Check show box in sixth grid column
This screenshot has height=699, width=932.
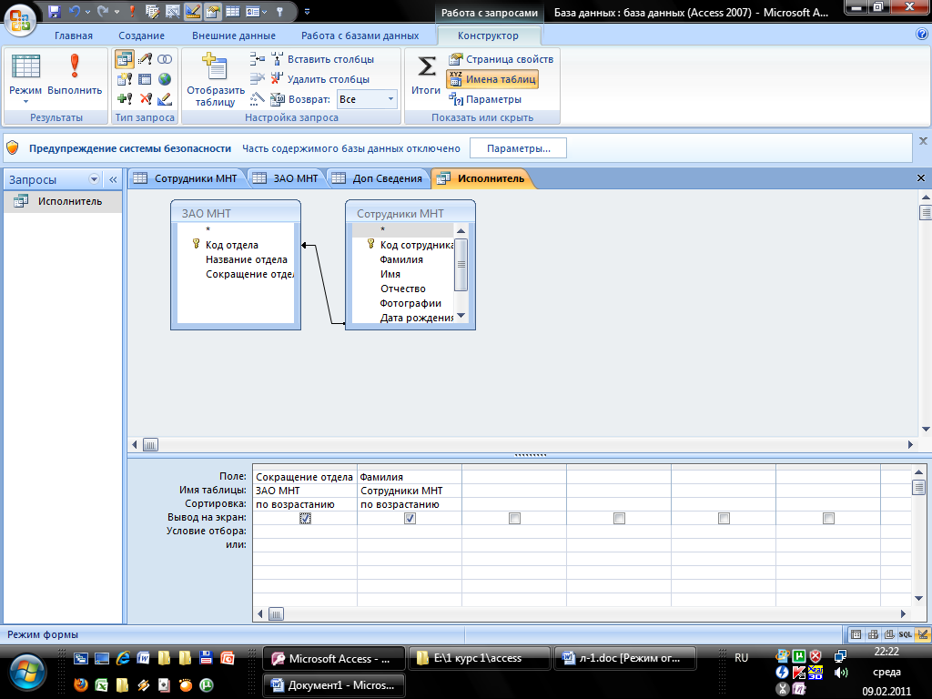click(x=828, y=518)
